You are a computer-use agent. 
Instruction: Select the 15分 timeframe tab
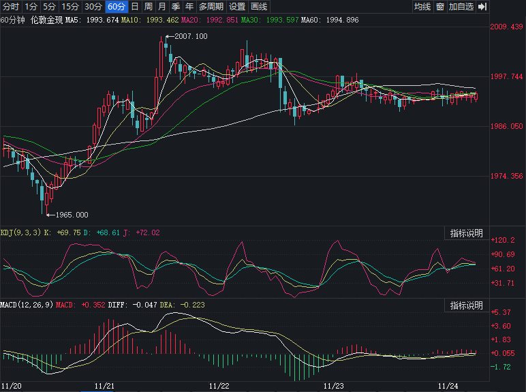[69, 7]
